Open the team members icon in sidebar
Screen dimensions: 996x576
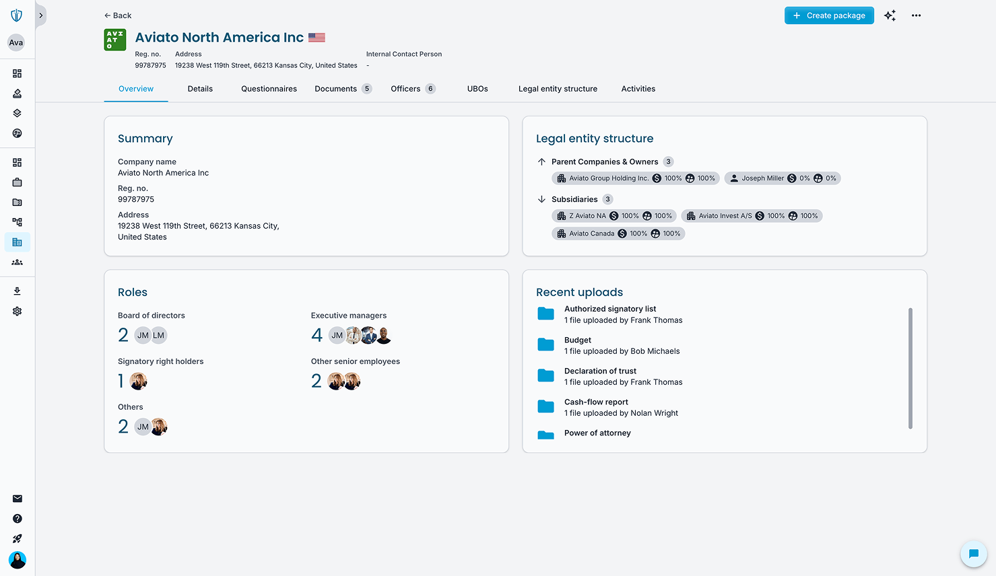click(17, 262)
